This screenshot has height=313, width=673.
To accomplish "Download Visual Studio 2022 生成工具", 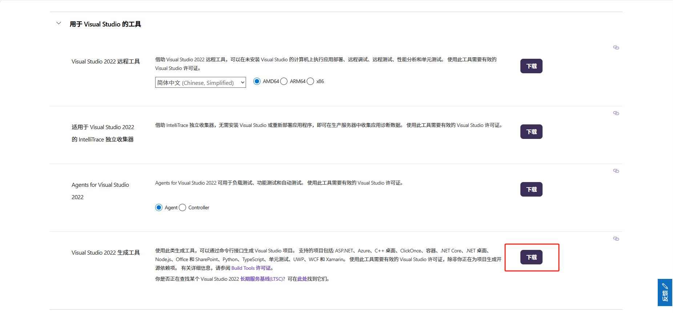I will (531, 257).
